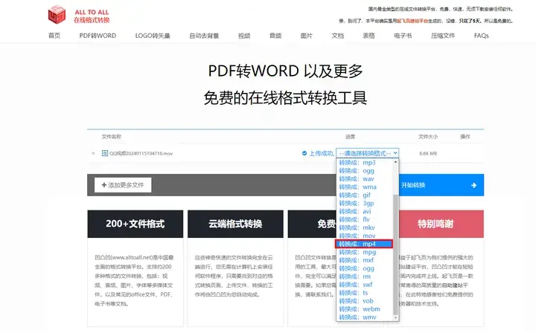Click the arrow icon on 开始转换 button
536x333 pixels.
click(x=473, y=185)
